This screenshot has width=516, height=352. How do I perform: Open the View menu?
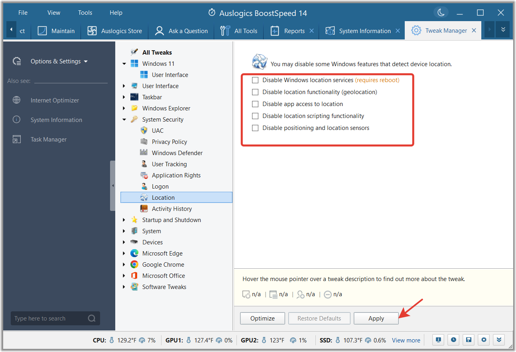54,13
